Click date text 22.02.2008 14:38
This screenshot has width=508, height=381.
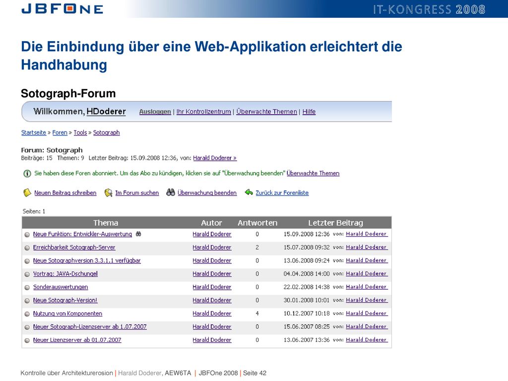[307, 287]
